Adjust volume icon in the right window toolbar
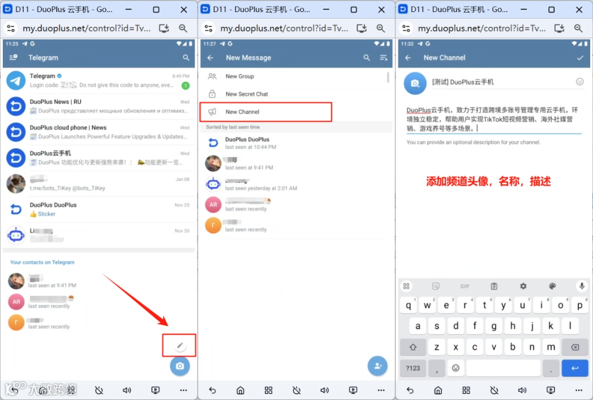 tap(522, 390)
